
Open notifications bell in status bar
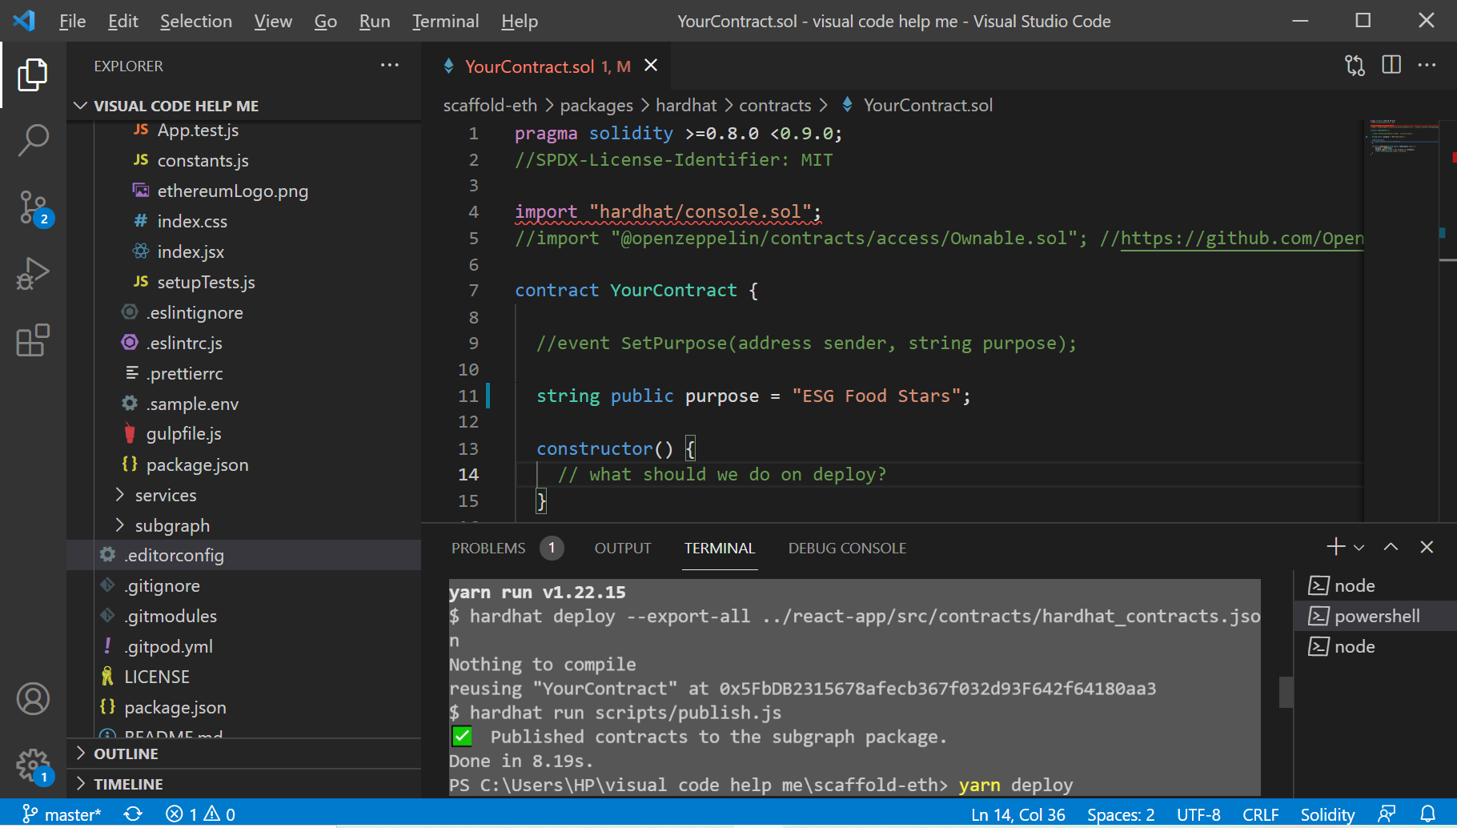(1427, 814)
